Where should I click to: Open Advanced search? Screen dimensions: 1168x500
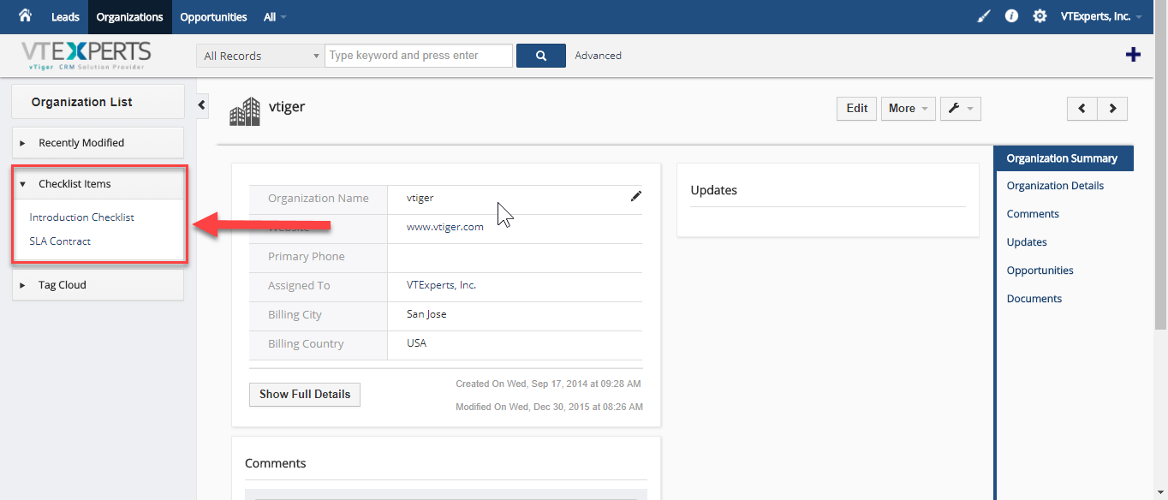(598, 56)
